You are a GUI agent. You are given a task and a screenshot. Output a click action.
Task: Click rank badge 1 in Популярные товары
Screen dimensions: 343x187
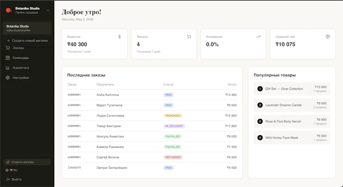(x=260, y=89)
